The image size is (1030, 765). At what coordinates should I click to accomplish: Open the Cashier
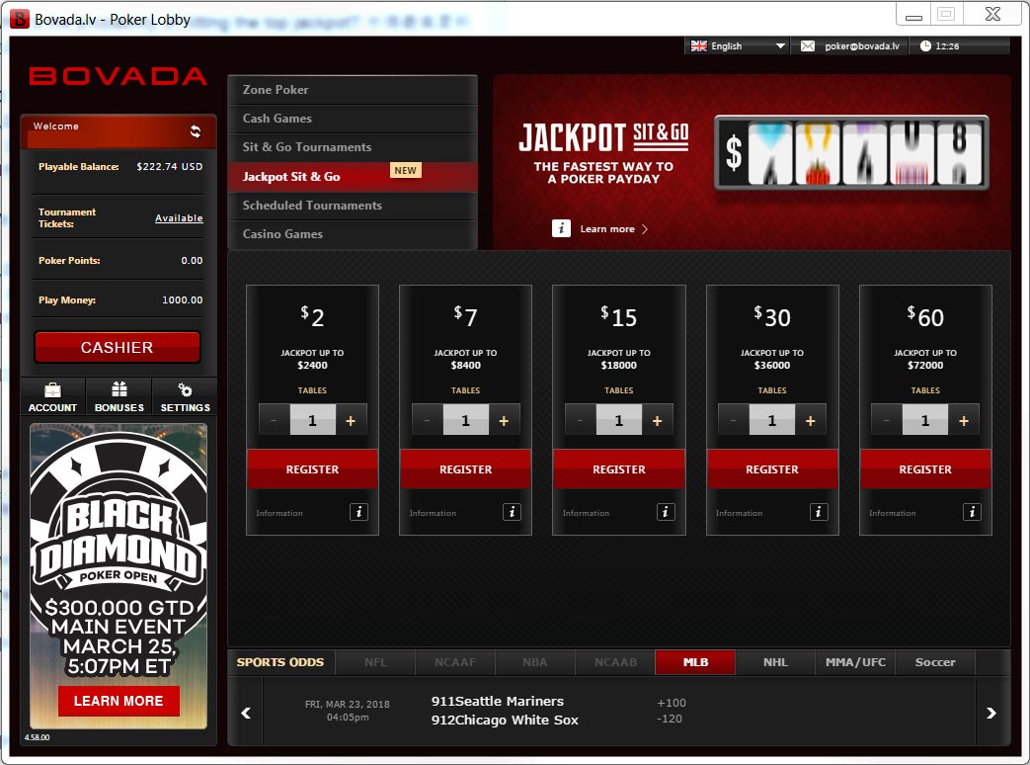[x=117, y=347]
